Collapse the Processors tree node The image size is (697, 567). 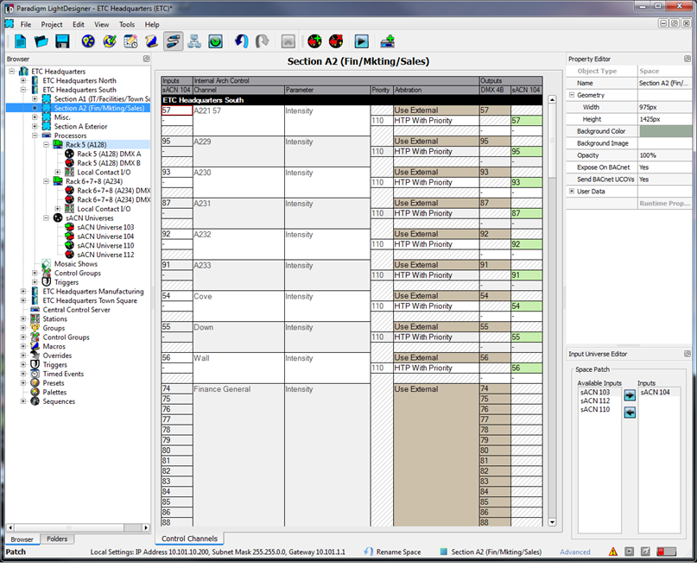[x=35, y=135]
